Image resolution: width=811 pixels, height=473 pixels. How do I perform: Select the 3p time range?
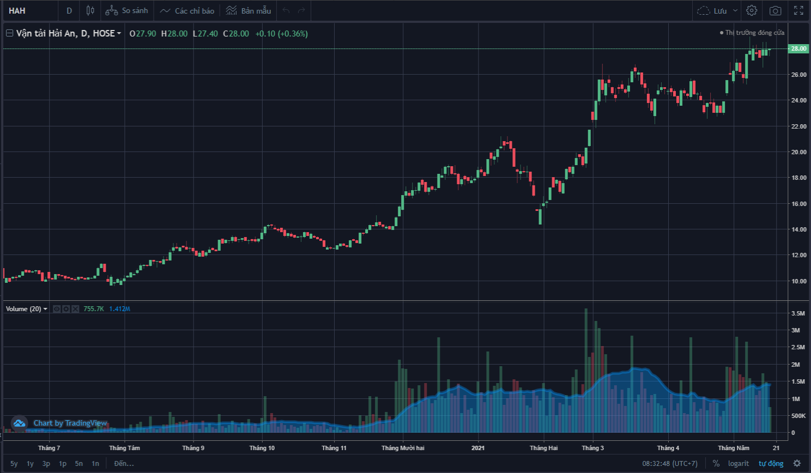click(46, 463)
